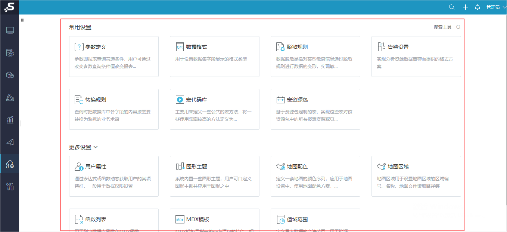Click the 搜索工具 search field

tap(442, 27)
